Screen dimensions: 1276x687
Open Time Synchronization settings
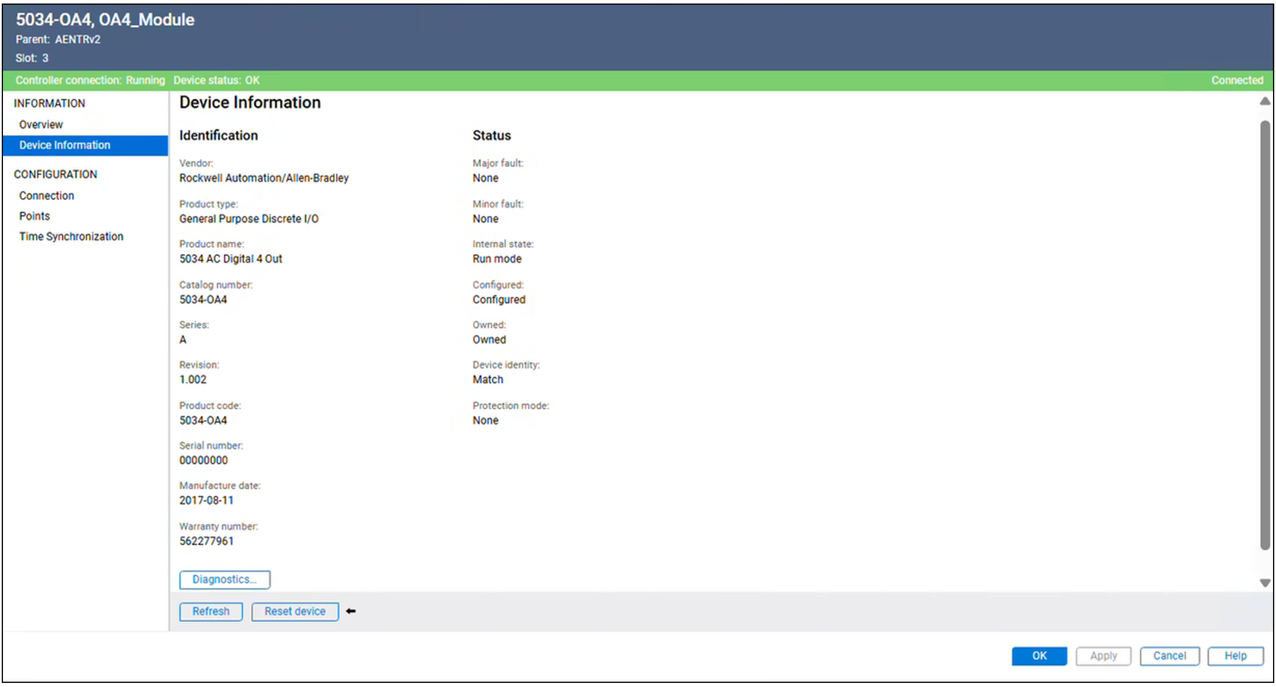[71, 237]
